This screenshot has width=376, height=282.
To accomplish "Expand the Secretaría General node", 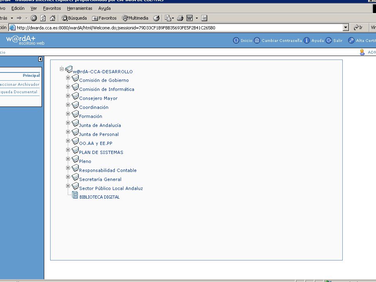I will pyautogui.click(x=68, y=177).
